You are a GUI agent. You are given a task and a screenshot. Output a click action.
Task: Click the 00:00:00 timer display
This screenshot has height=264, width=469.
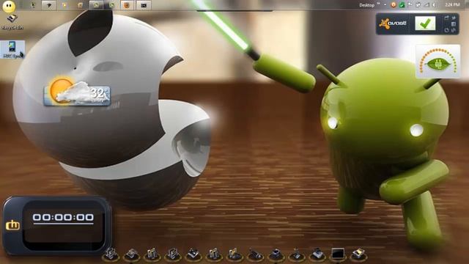pyautogui.click(x=63, y=217)
